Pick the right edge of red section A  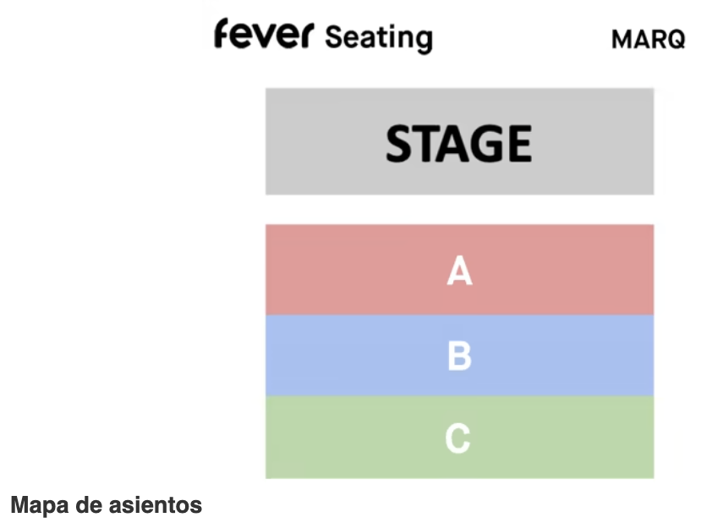[x=641, y=269]
